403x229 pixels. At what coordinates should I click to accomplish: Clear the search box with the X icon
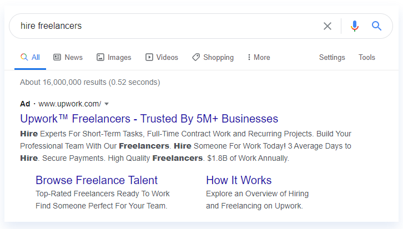point(327,26)
